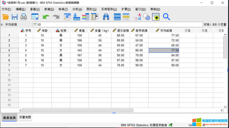Click the Value Labels toolbar icon
Screen dimensions: 229x128
(x=137, y=17)
